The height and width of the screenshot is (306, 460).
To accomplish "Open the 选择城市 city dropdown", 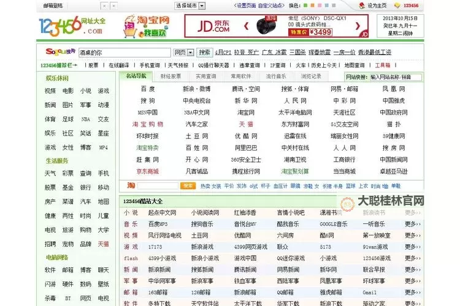I will (x=190, y=6).
